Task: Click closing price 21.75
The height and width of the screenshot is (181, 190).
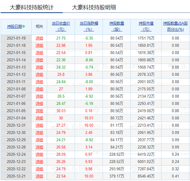Action: pyautogui.click(x=61, y=38)
